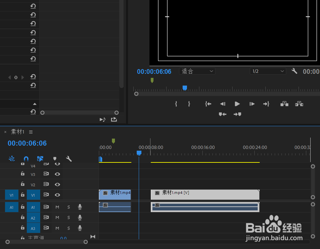This screenshot has width=320, height=249.
Task: Toggle lock on V1 track
Action: point(23,195)
